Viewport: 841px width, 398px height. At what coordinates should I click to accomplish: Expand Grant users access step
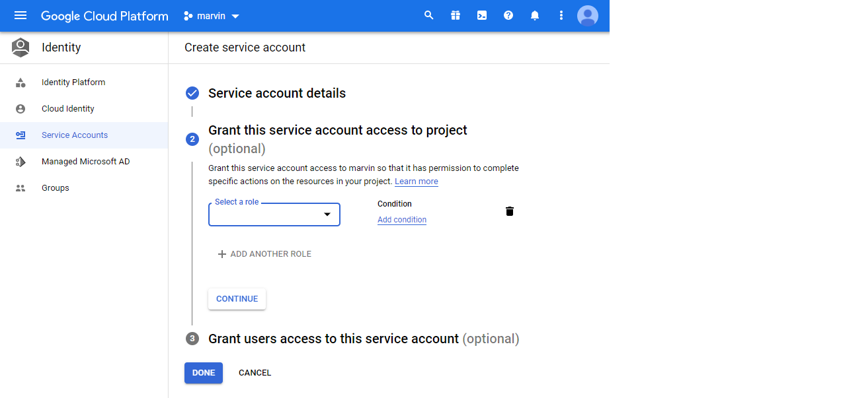tap(364, 339)
